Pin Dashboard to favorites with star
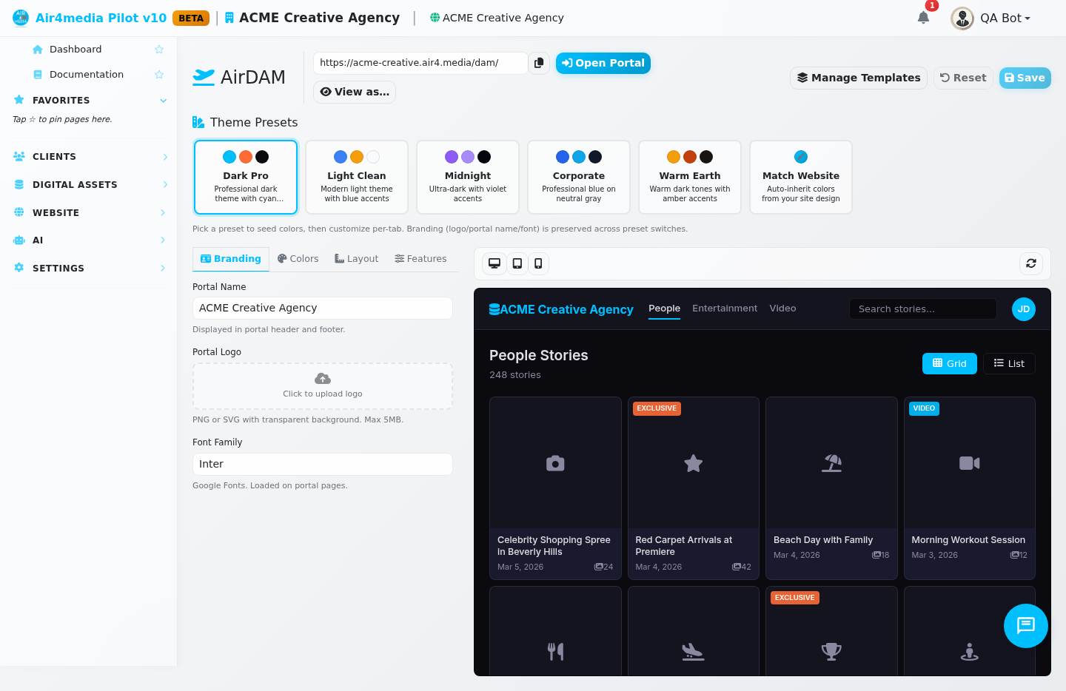 159,50
